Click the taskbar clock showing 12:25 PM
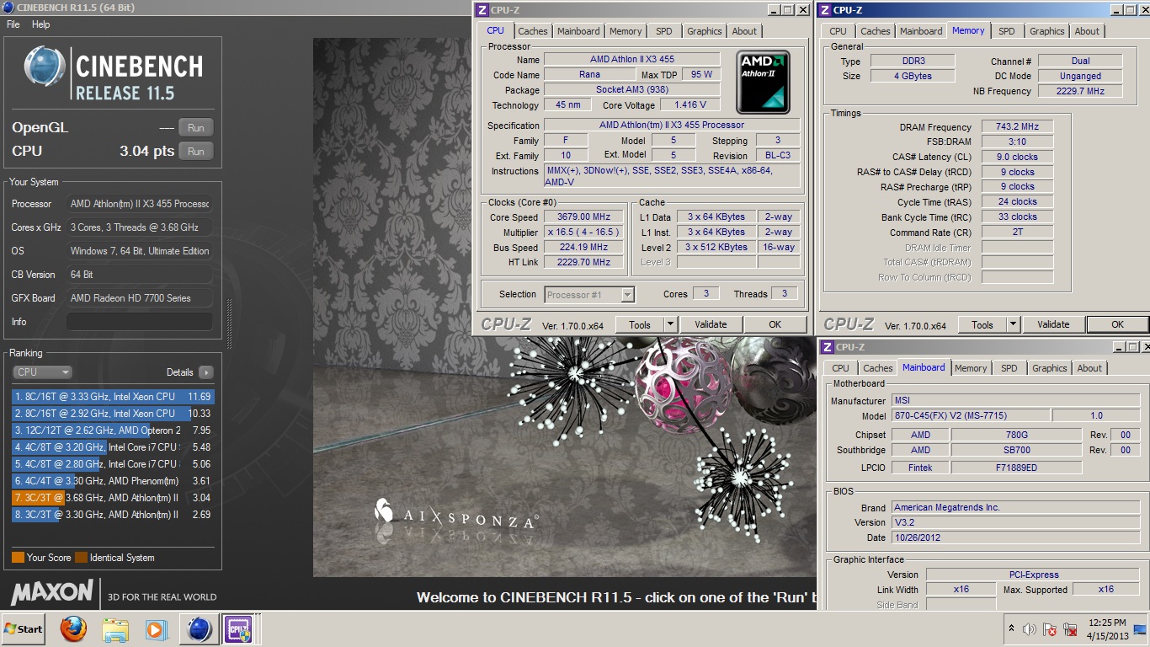The image size is (1150, 647). tap(1106, 629)
